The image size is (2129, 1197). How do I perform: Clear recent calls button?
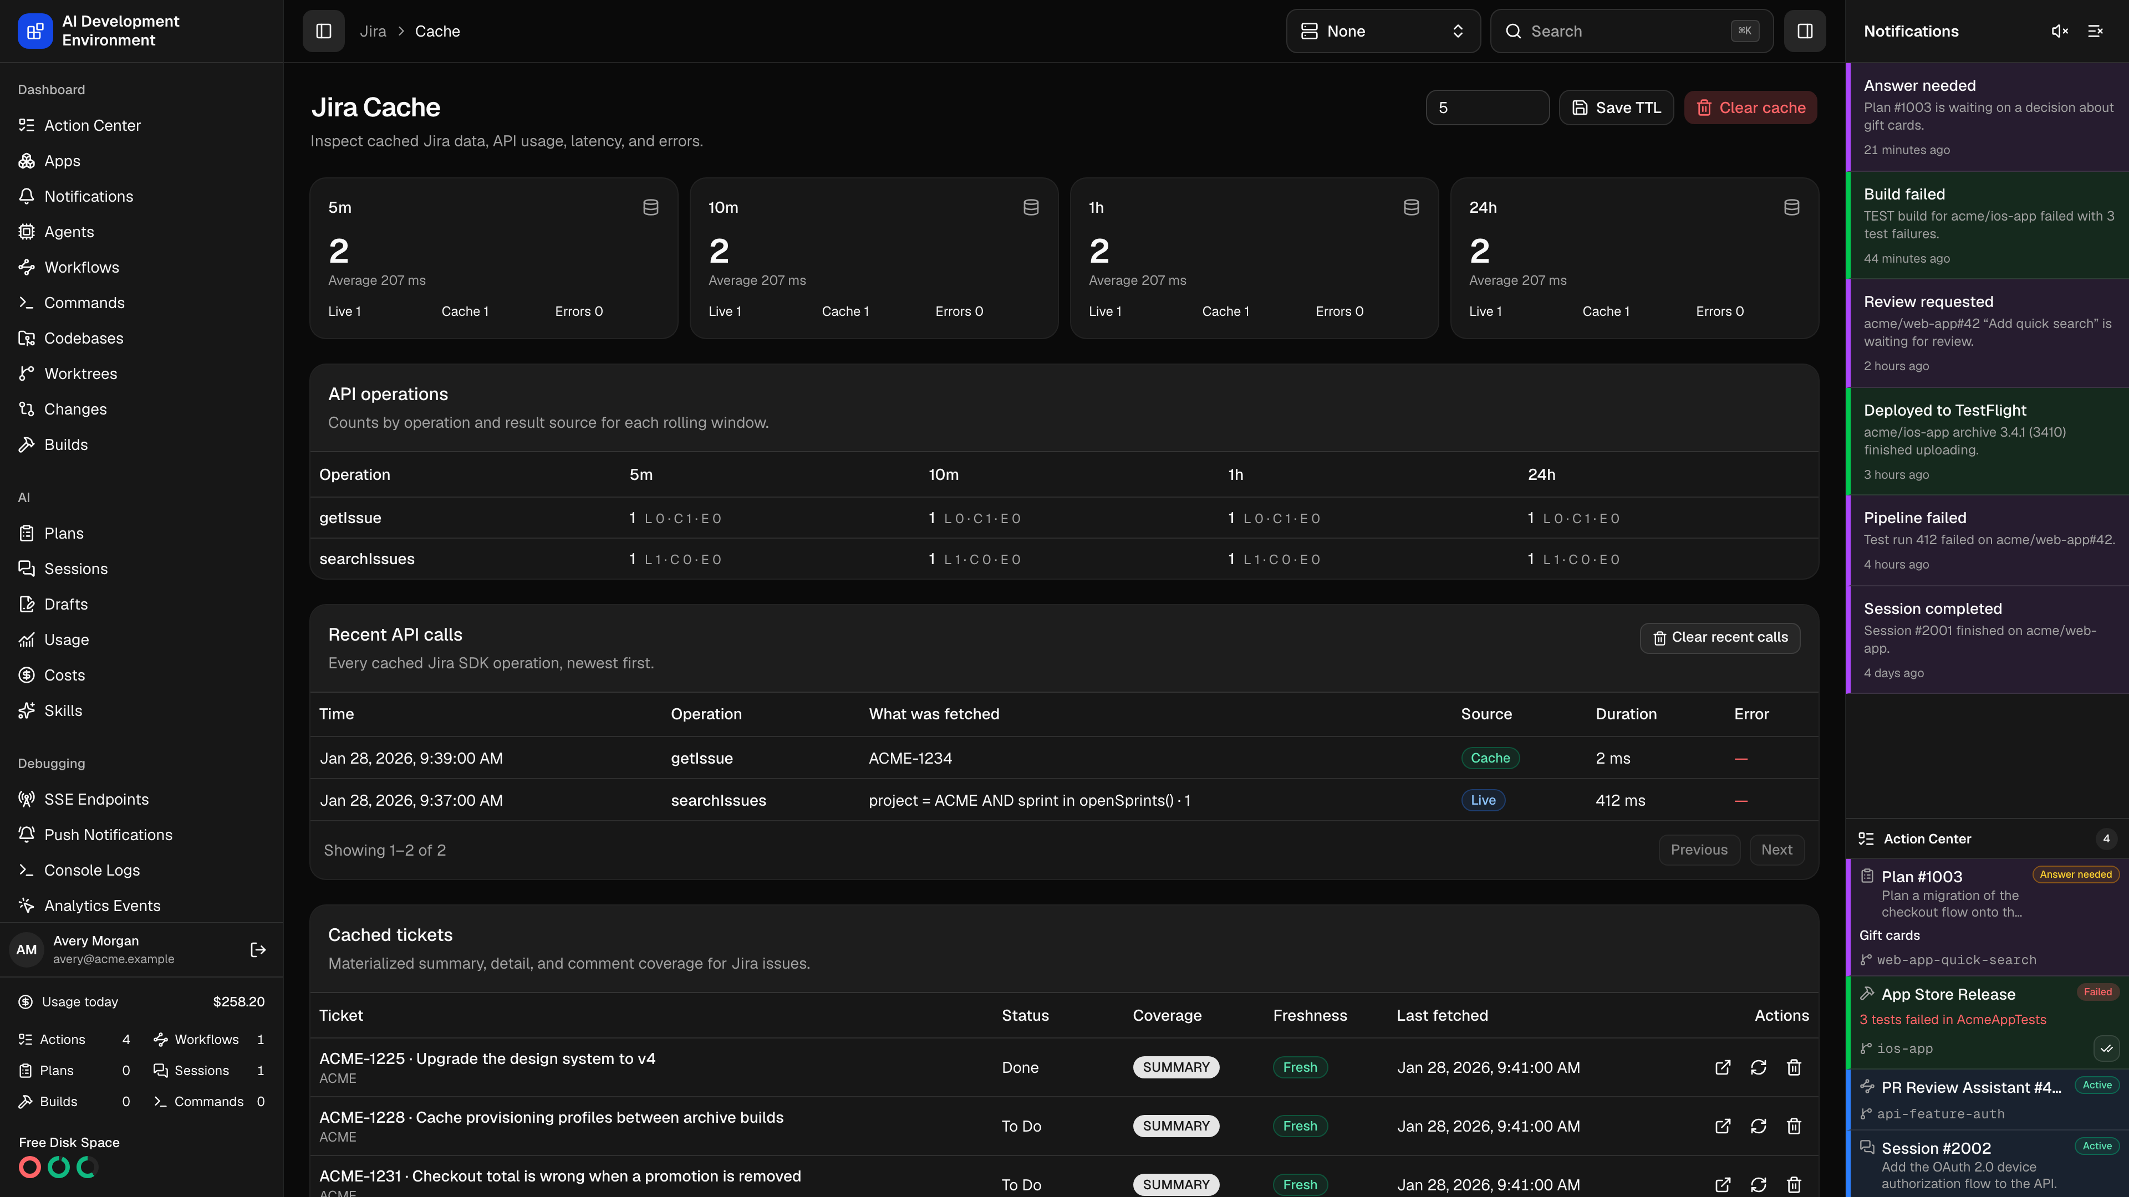point(1720,638)
